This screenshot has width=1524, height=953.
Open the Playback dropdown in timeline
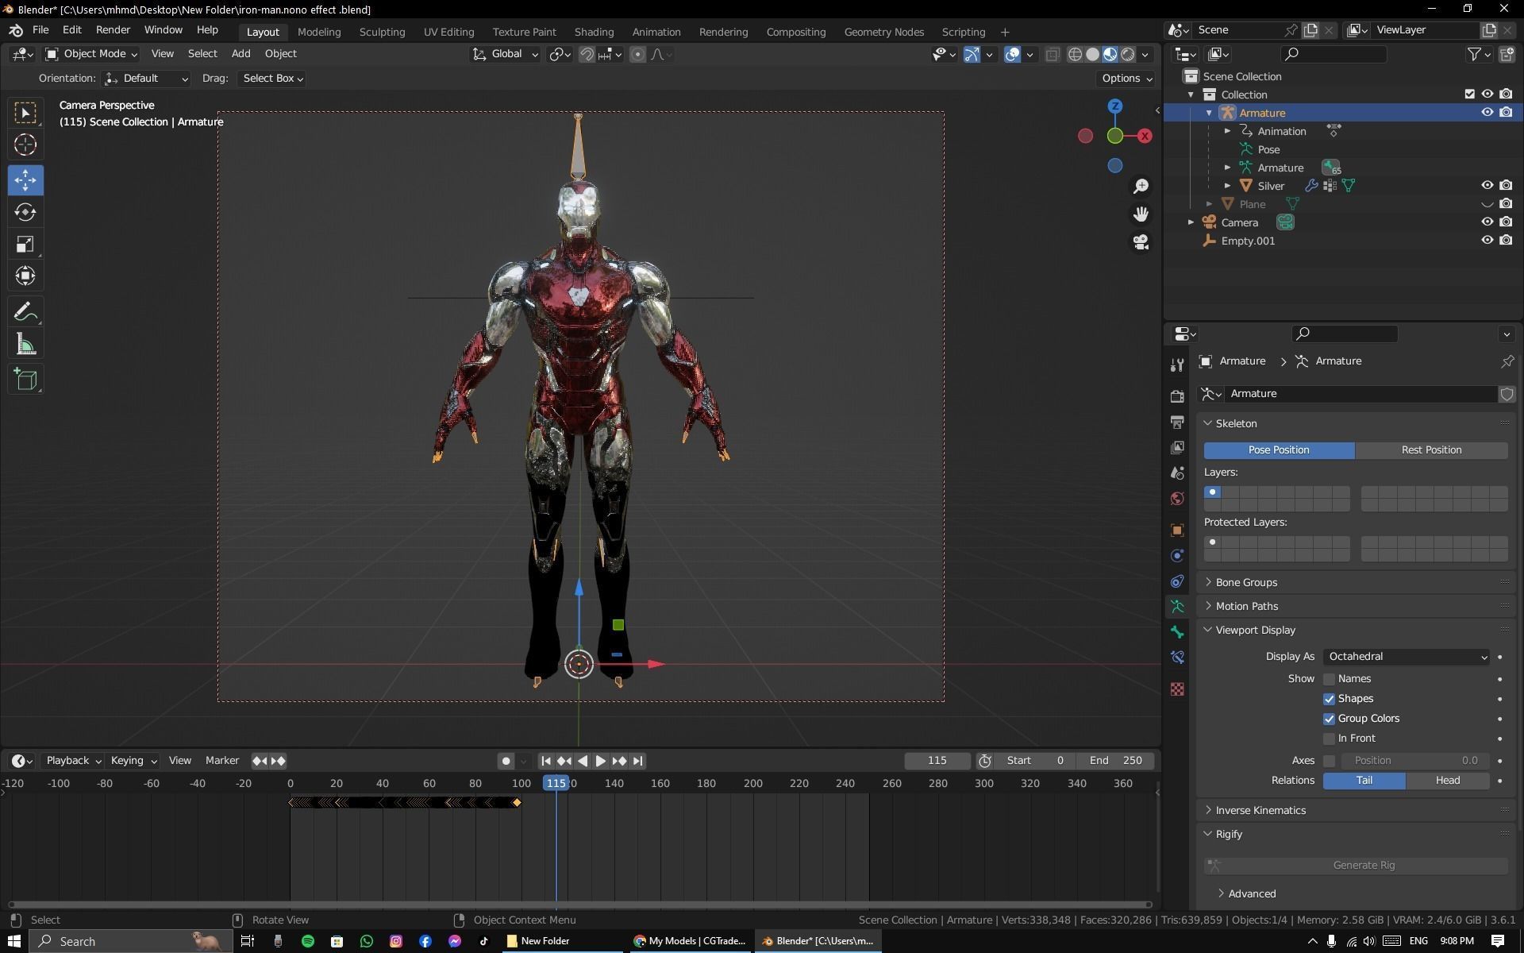73,761
